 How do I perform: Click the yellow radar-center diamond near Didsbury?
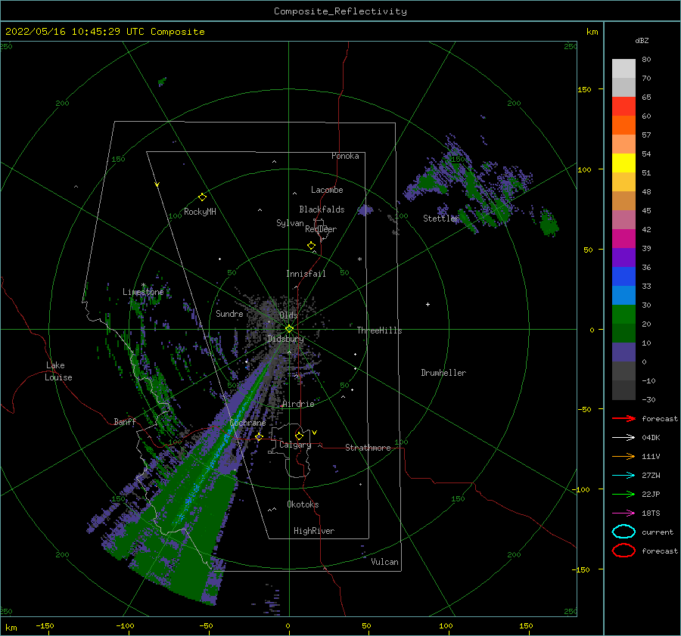(289, 329)
